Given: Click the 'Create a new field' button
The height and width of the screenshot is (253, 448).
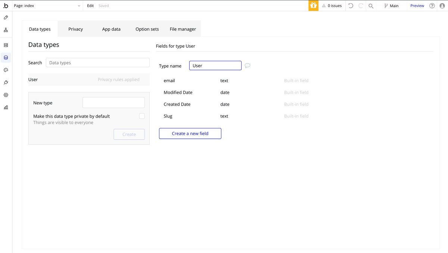Looking at the screenshot, I should coord(190,134).
